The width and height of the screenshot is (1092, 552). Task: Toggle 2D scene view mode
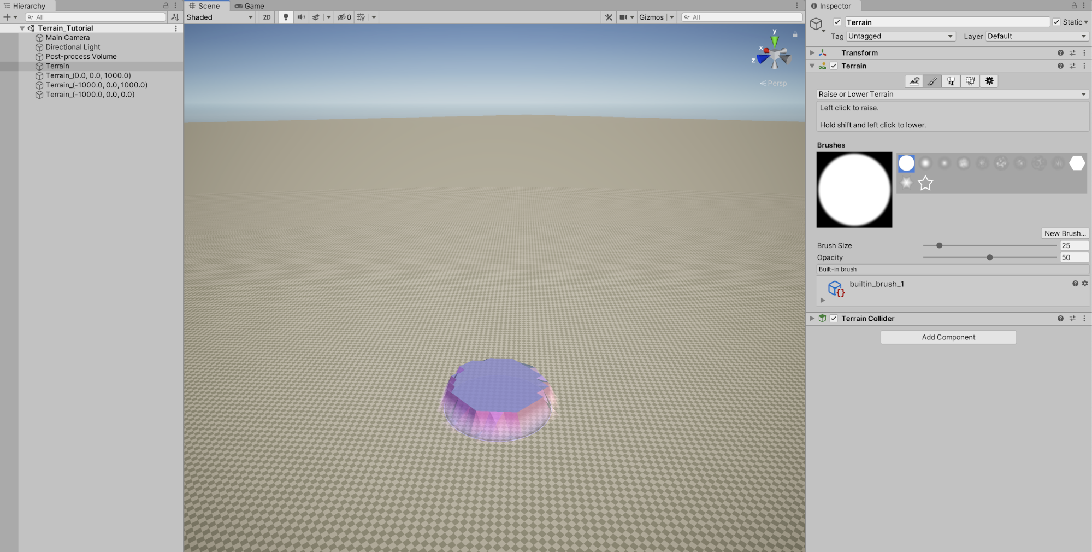267,17
